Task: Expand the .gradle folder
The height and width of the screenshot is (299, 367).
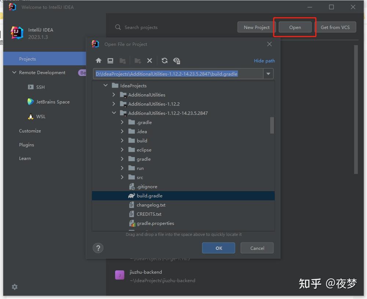Action: (122, 122)
